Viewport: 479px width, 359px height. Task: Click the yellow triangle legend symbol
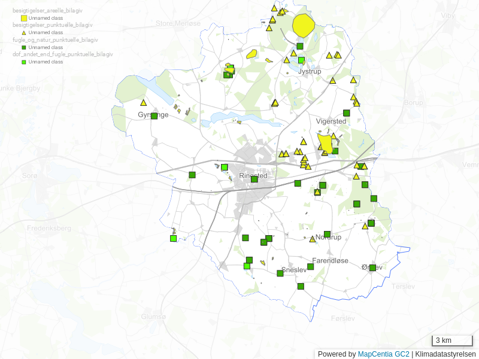click(x=24, y=32)
